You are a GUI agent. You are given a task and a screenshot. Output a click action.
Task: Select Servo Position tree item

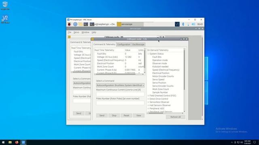click(159, 83)
